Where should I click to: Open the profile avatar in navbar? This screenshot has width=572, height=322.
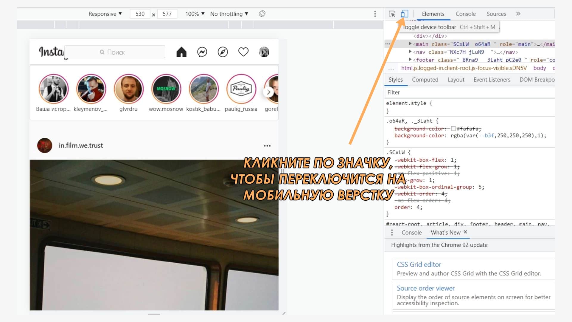pyautogui.click(x=264, y=52)
